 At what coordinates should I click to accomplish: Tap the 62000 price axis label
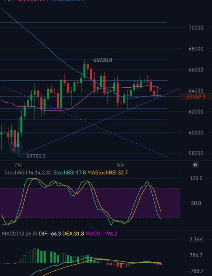(x=196, y=112)
